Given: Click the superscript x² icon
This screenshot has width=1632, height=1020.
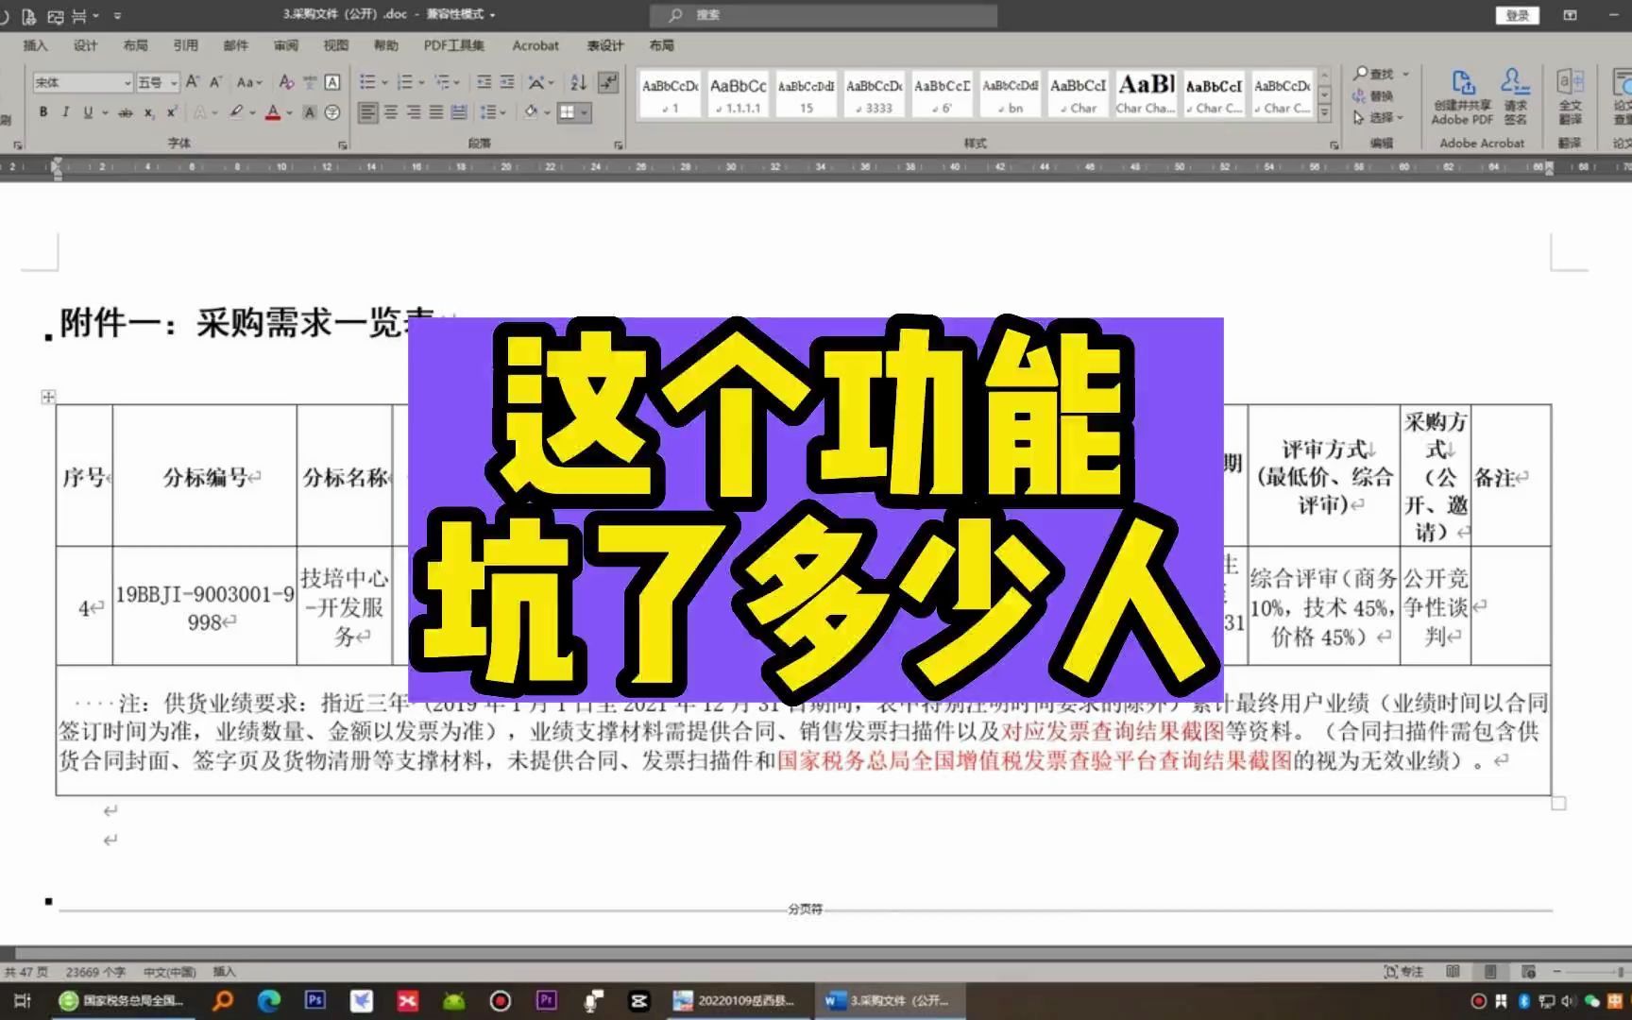Looking at the screenshot, I should click(x=171, y=112).
